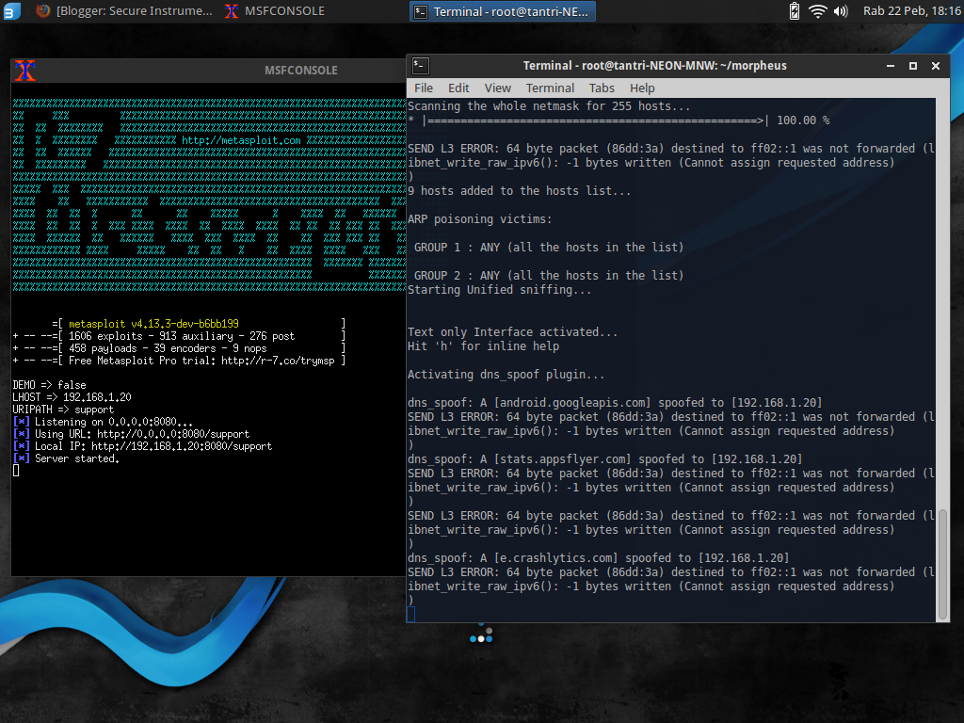The image size is (964, 723).
Task: Click the 'LHOST => 192.168.1.20' line
Action: coord(72,397)
